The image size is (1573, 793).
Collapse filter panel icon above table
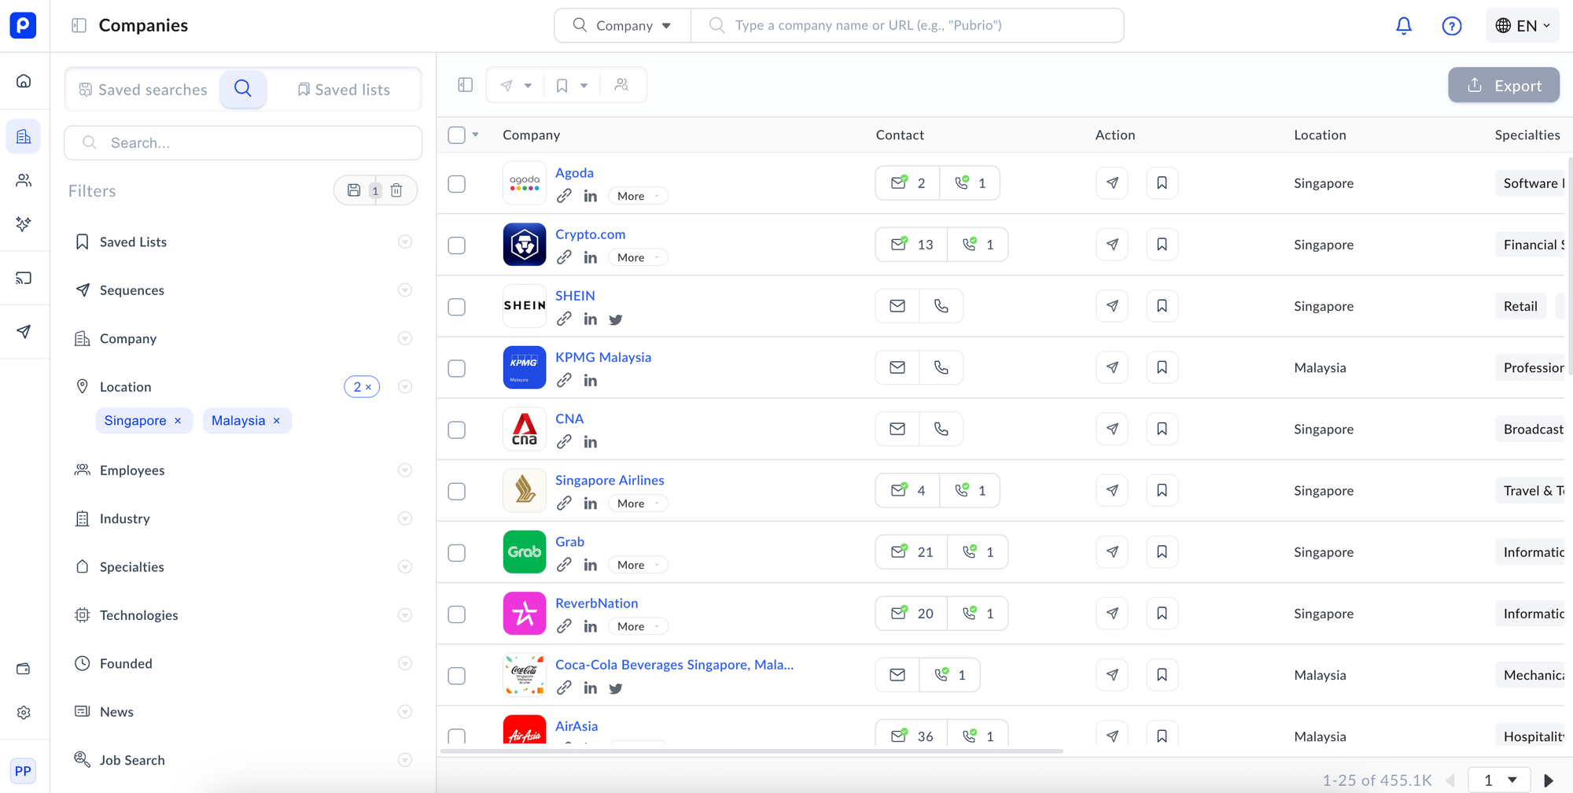click(466, 85)
